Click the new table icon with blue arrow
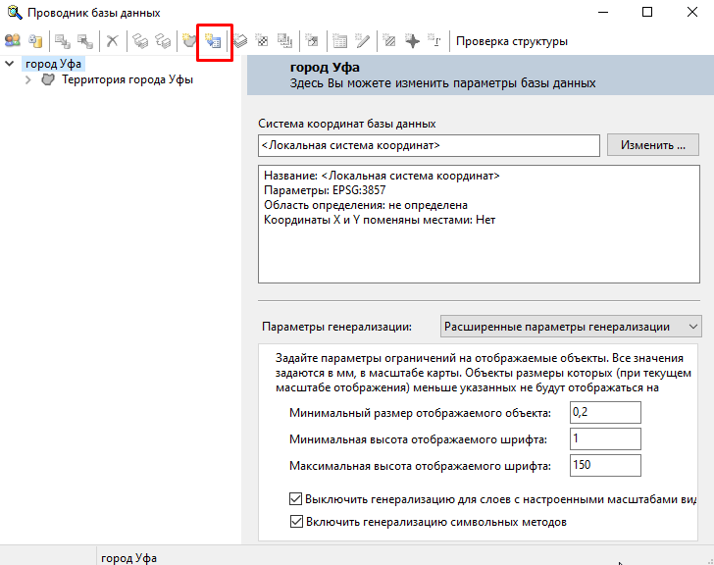The image size is (714, 565). [x=213, y=41]
